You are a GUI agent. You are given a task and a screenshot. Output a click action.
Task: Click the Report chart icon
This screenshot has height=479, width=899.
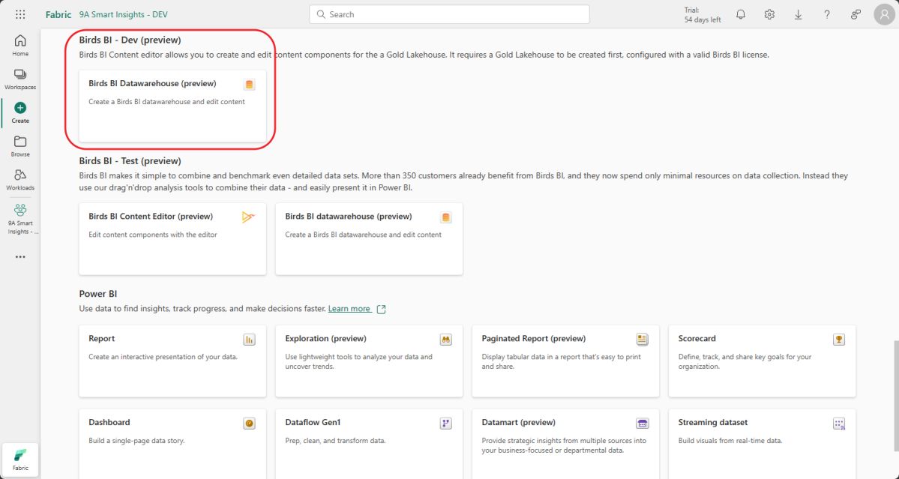[x=249, y=340]
